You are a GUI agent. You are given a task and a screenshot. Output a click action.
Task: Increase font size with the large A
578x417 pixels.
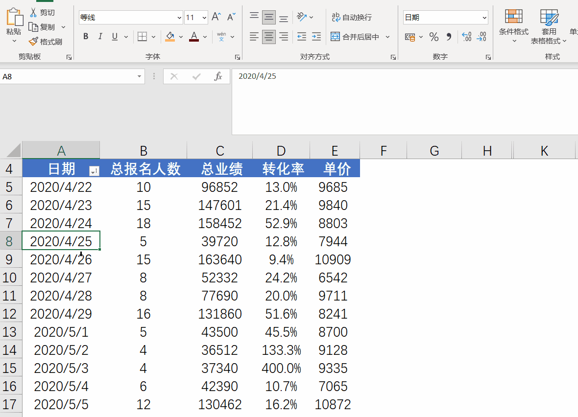(x=217, y=17)
